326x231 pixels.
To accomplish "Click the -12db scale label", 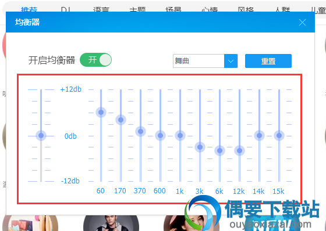I will (x=70, y=181).
